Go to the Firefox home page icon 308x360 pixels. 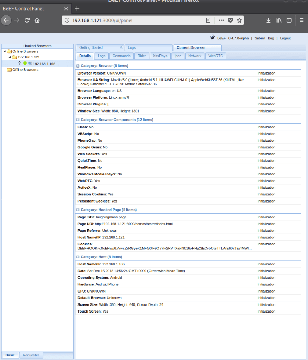37,20
